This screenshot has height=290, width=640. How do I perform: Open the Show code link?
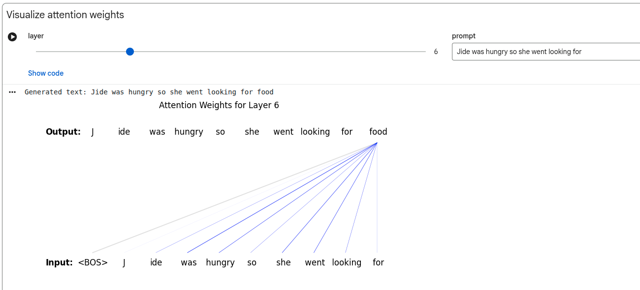tap(45, 73)
